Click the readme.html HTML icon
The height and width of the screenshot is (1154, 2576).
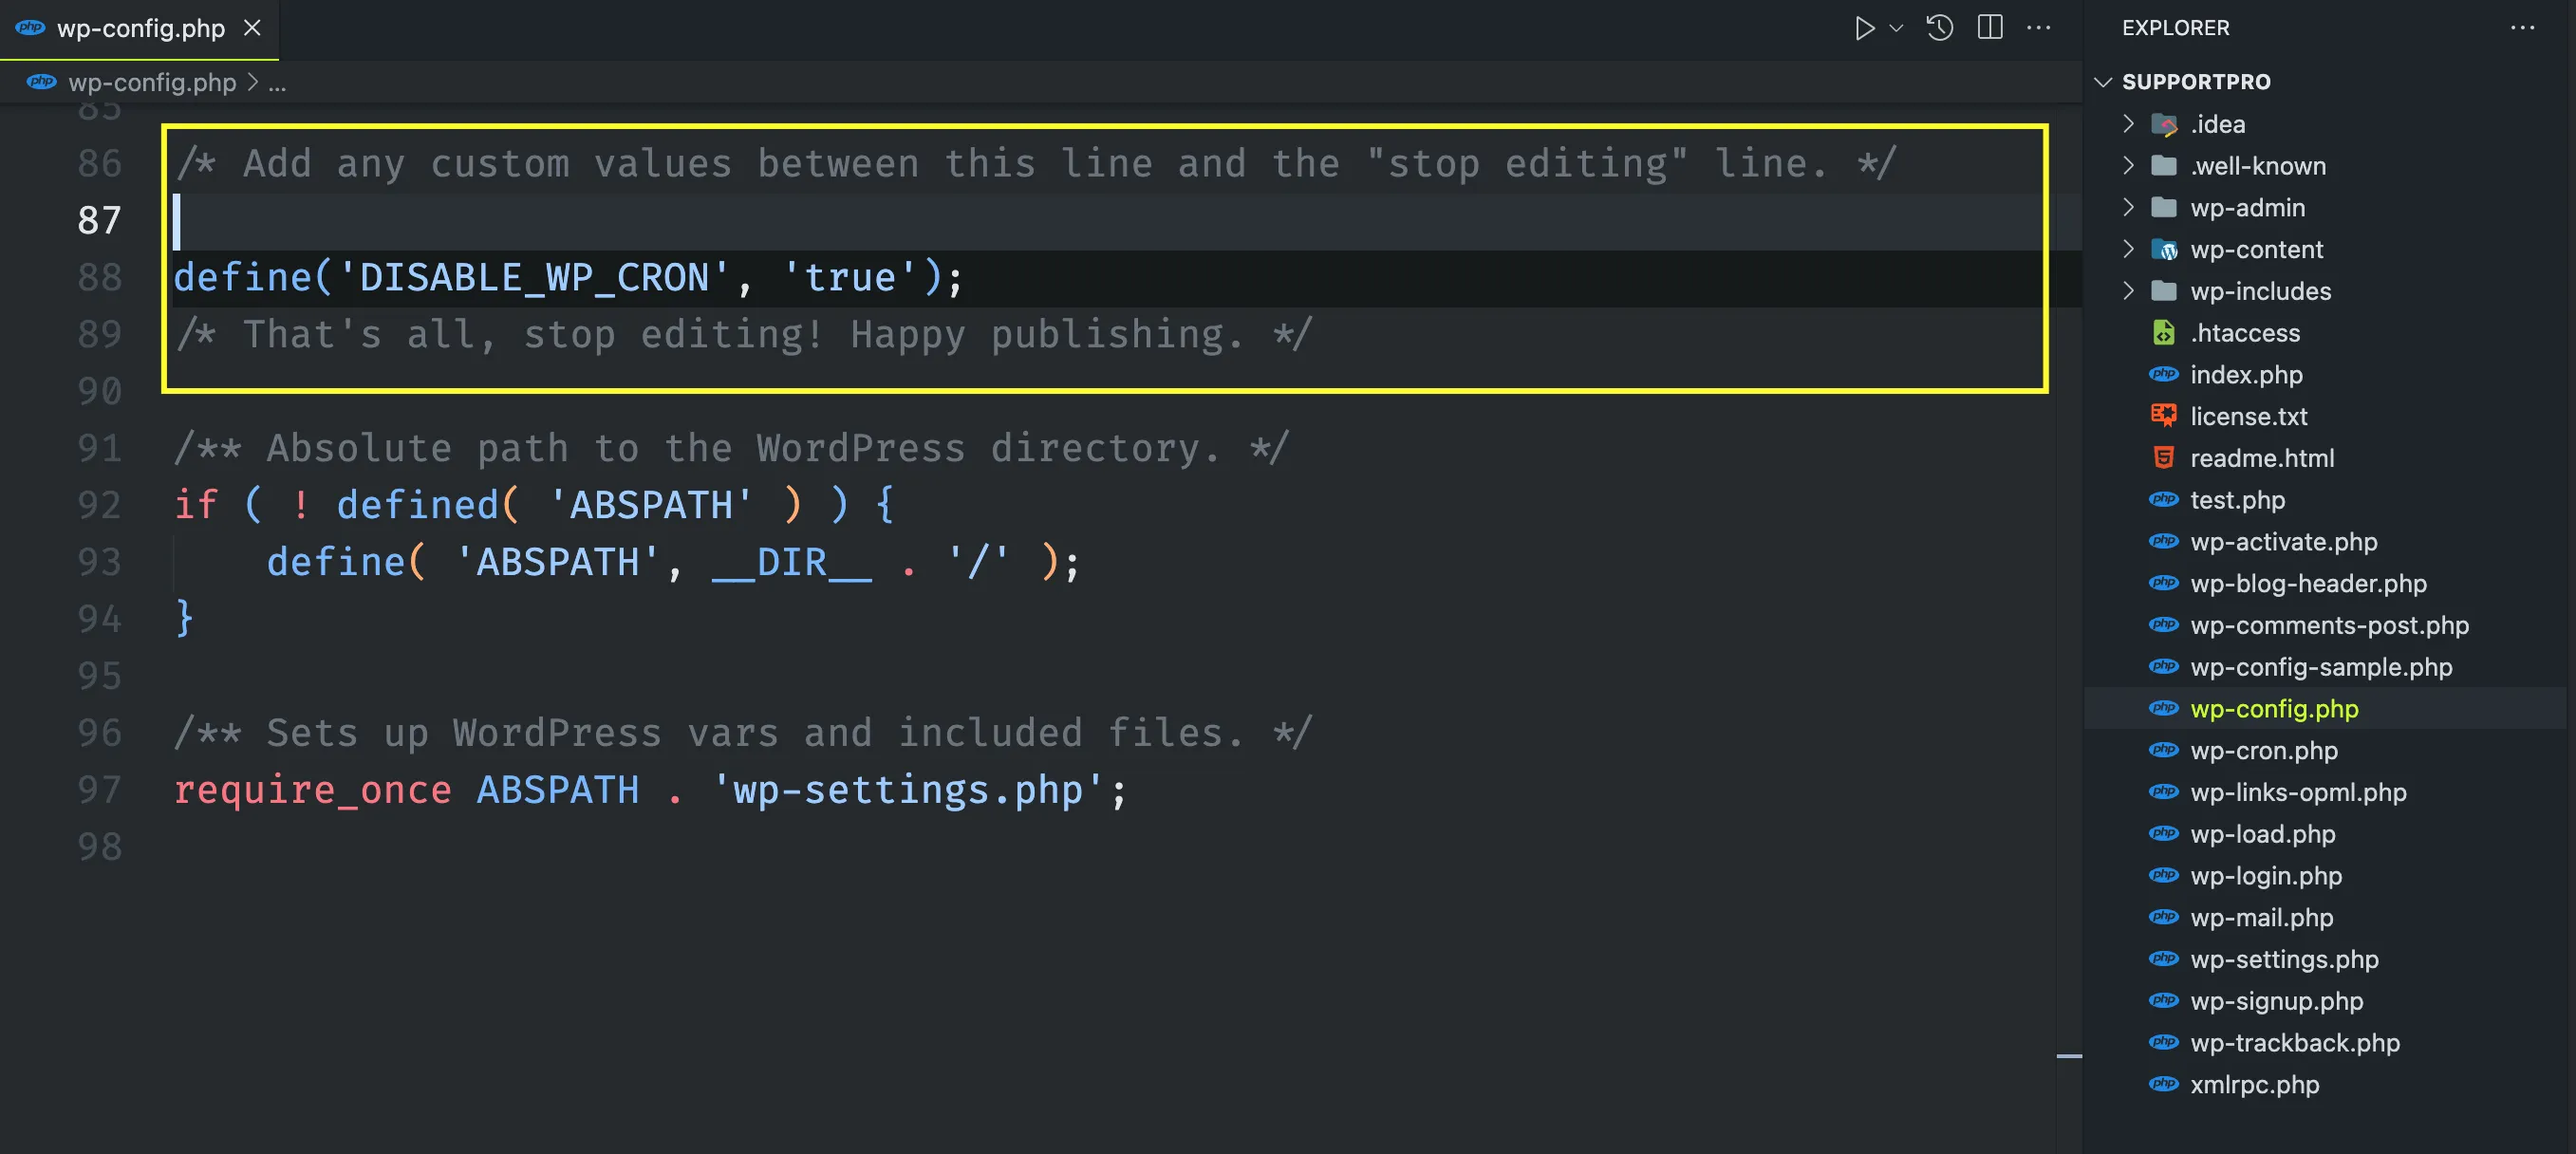pyautogui.click(x=2164, y=458)
